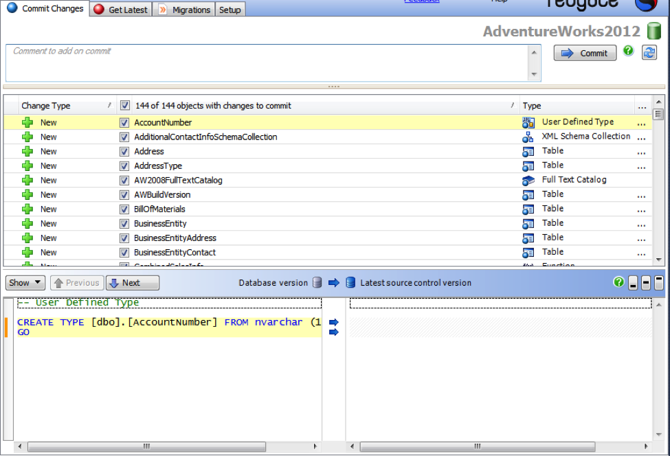Click the comment box scroll-up arrow

(x=534, y=52)
